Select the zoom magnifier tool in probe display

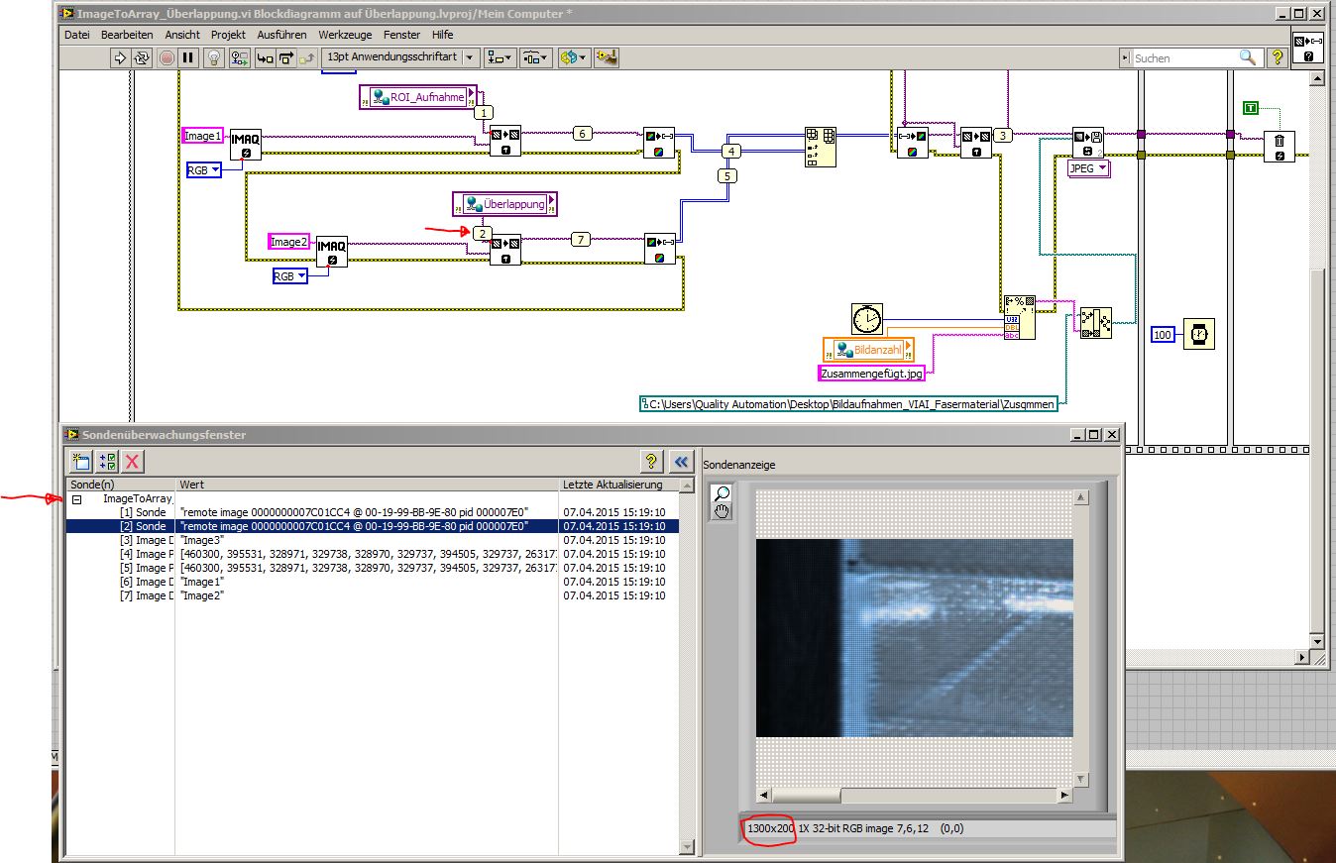(x=723, y=493)
